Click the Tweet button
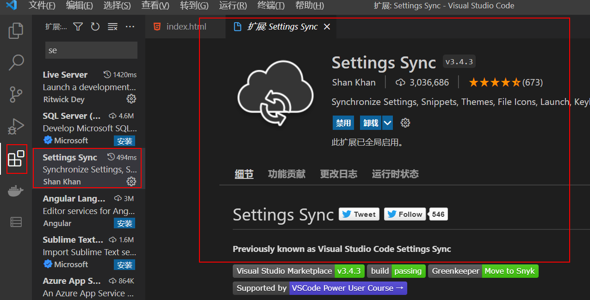 pos(359,214)
